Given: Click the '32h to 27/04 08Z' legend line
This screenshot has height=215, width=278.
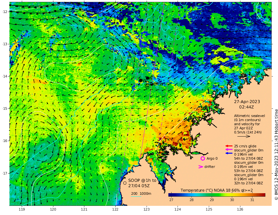Looking at the screenshot, I should [248, 183].
